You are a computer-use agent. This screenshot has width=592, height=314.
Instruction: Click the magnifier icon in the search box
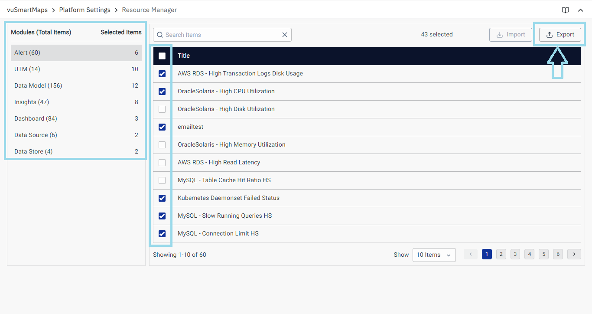160,35
